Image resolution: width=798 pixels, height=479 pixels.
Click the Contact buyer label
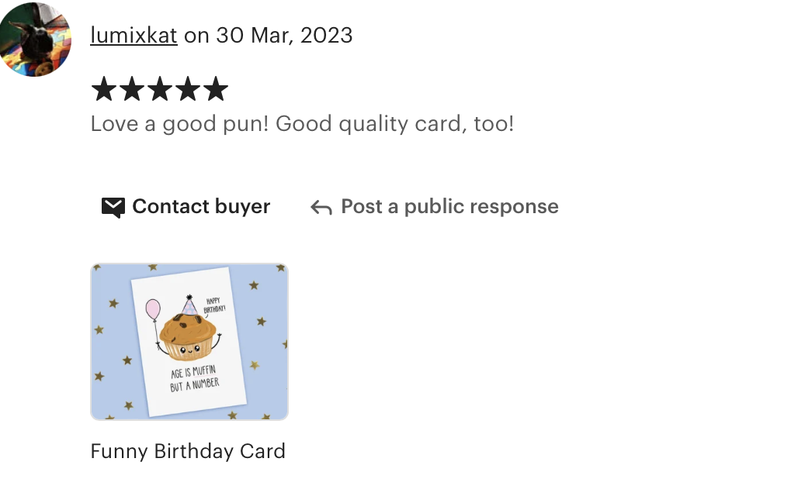tap(201, 207)
